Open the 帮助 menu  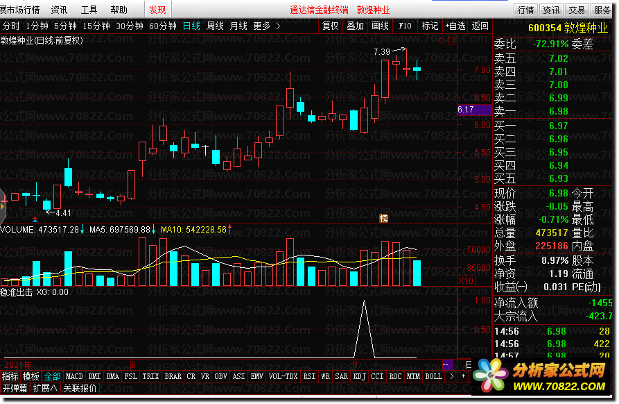[119, 10]
